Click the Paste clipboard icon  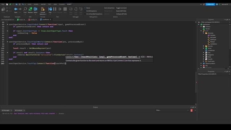tap(3, 9)
